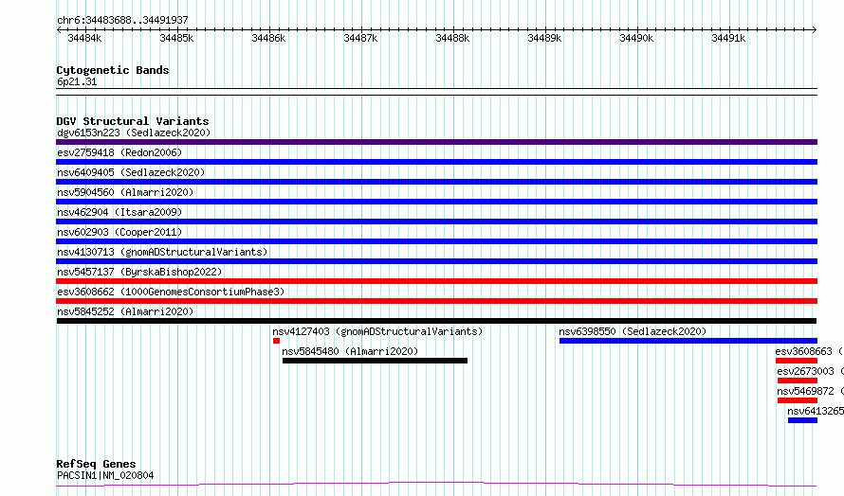Screen dimensions: 844x496
Task: Open the DGV Structural Variants track heading
Action: tap(133, 121)
